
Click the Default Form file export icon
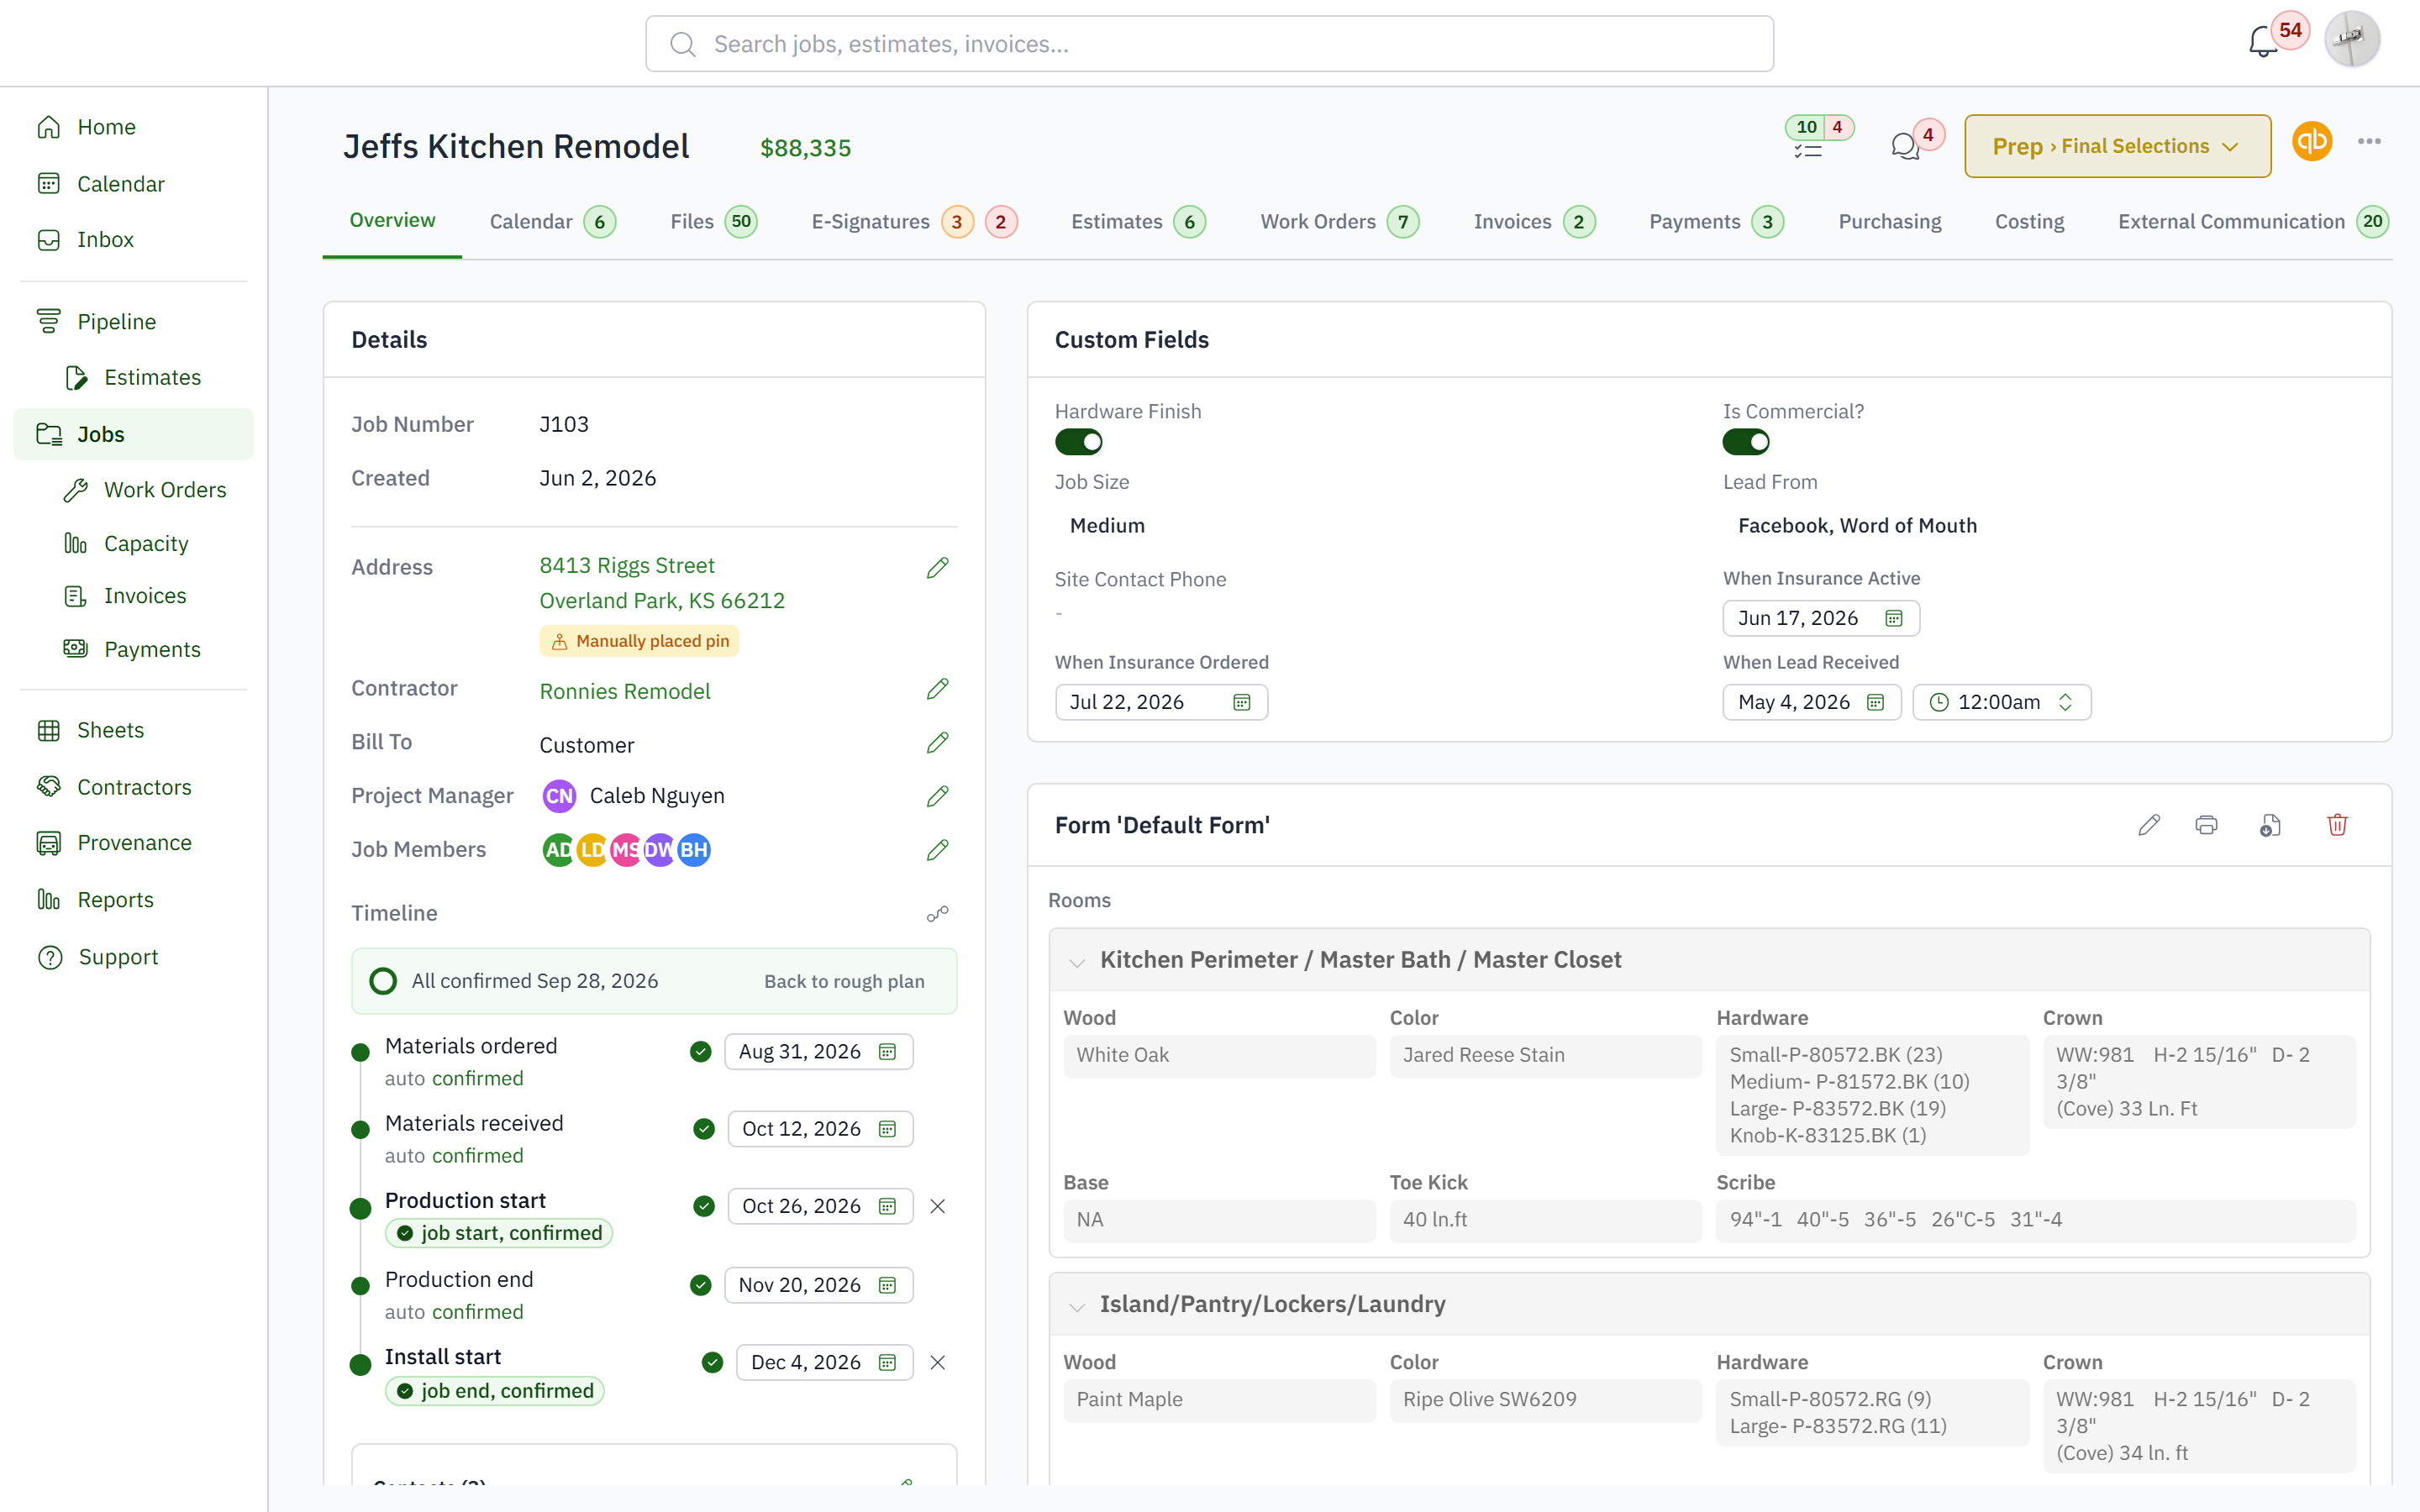[x=2270, y=825]
